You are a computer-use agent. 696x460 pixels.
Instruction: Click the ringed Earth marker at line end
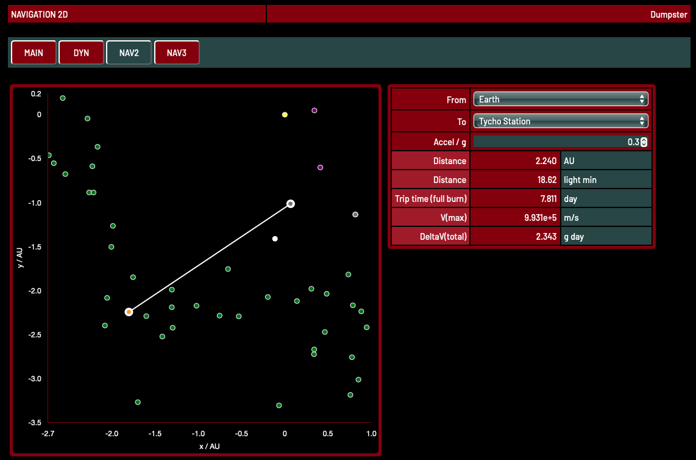(291, 203)
